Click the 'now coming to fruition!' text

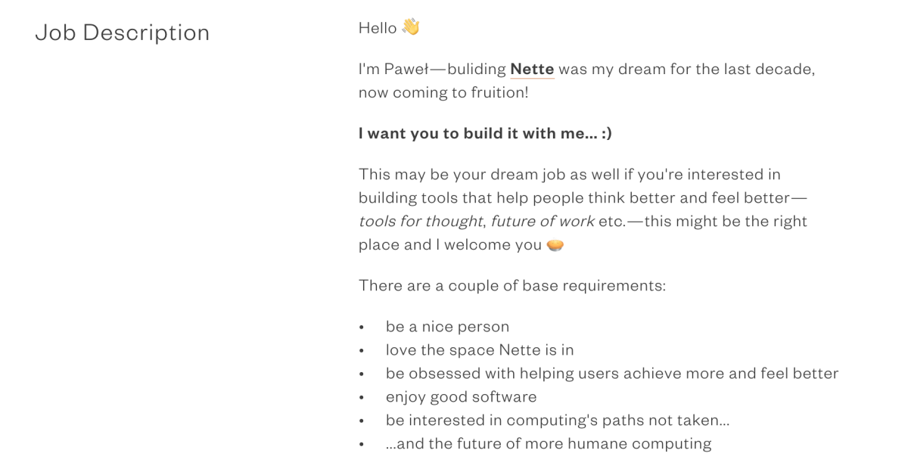click(443, 93)
